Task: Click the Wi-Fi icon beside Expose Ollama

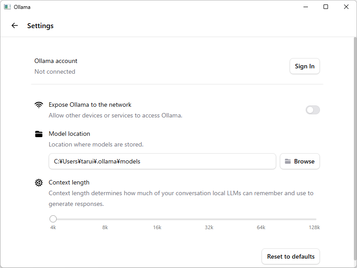Action: tap(39, 105)
